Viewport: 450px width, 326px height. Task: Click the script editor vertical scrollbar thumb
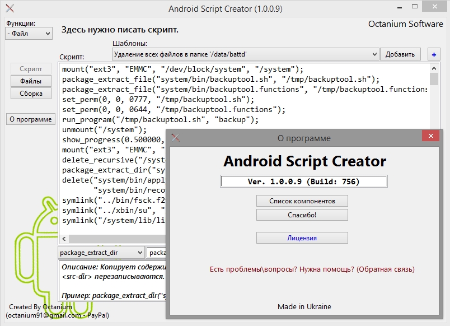tap(434, 79)
